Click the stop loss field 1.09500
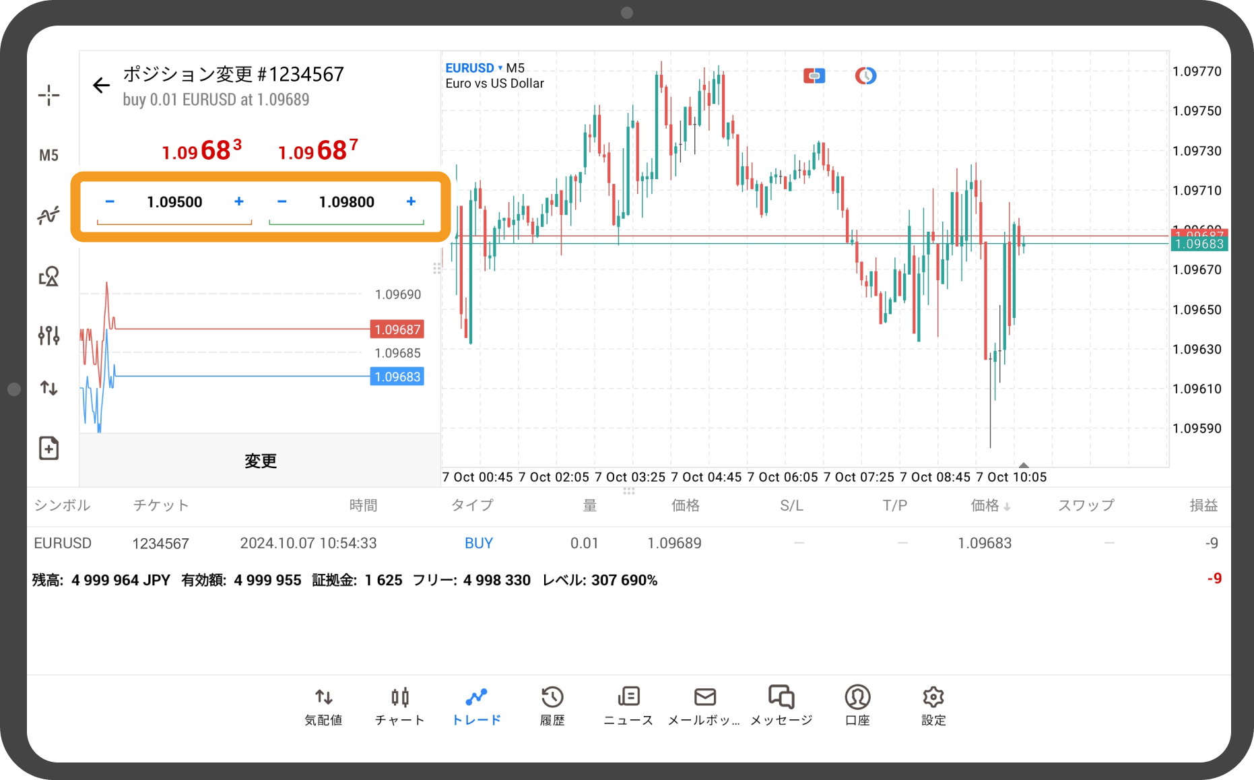The image size is (1254, 780). tap(174, 202)
